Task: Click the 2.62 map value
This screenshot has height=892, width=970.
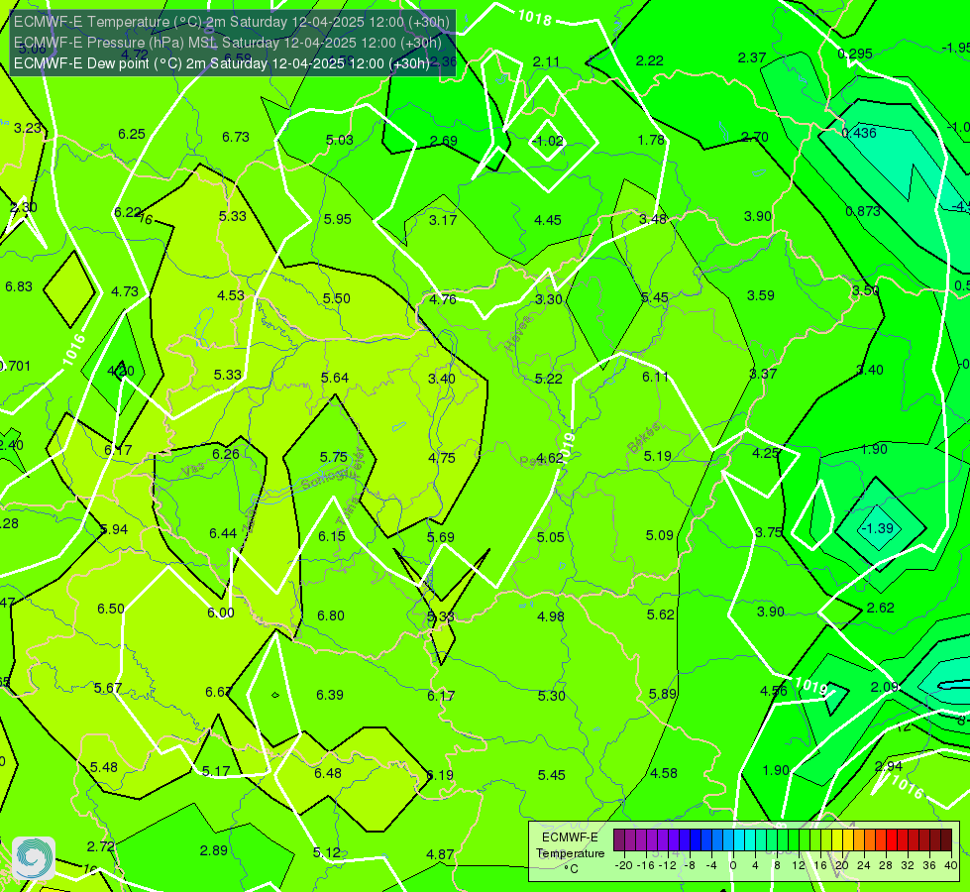Action: click(881, 608)
